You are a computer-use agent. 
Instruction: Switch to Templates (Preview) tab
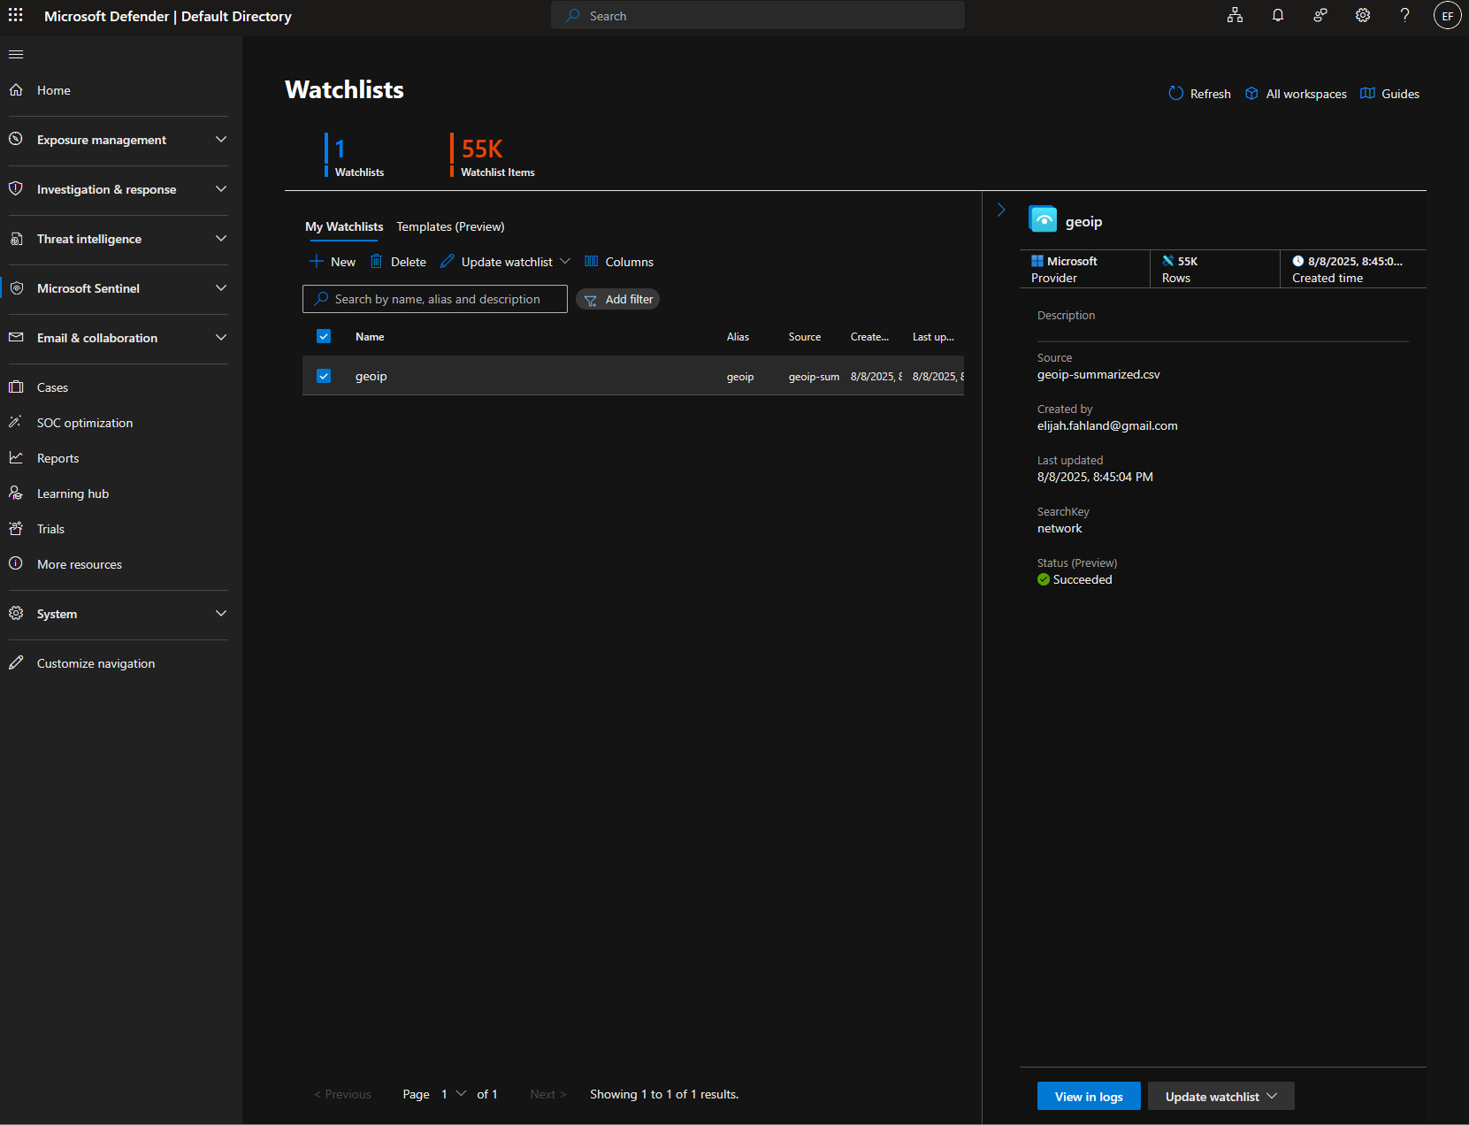coord(450,226)
